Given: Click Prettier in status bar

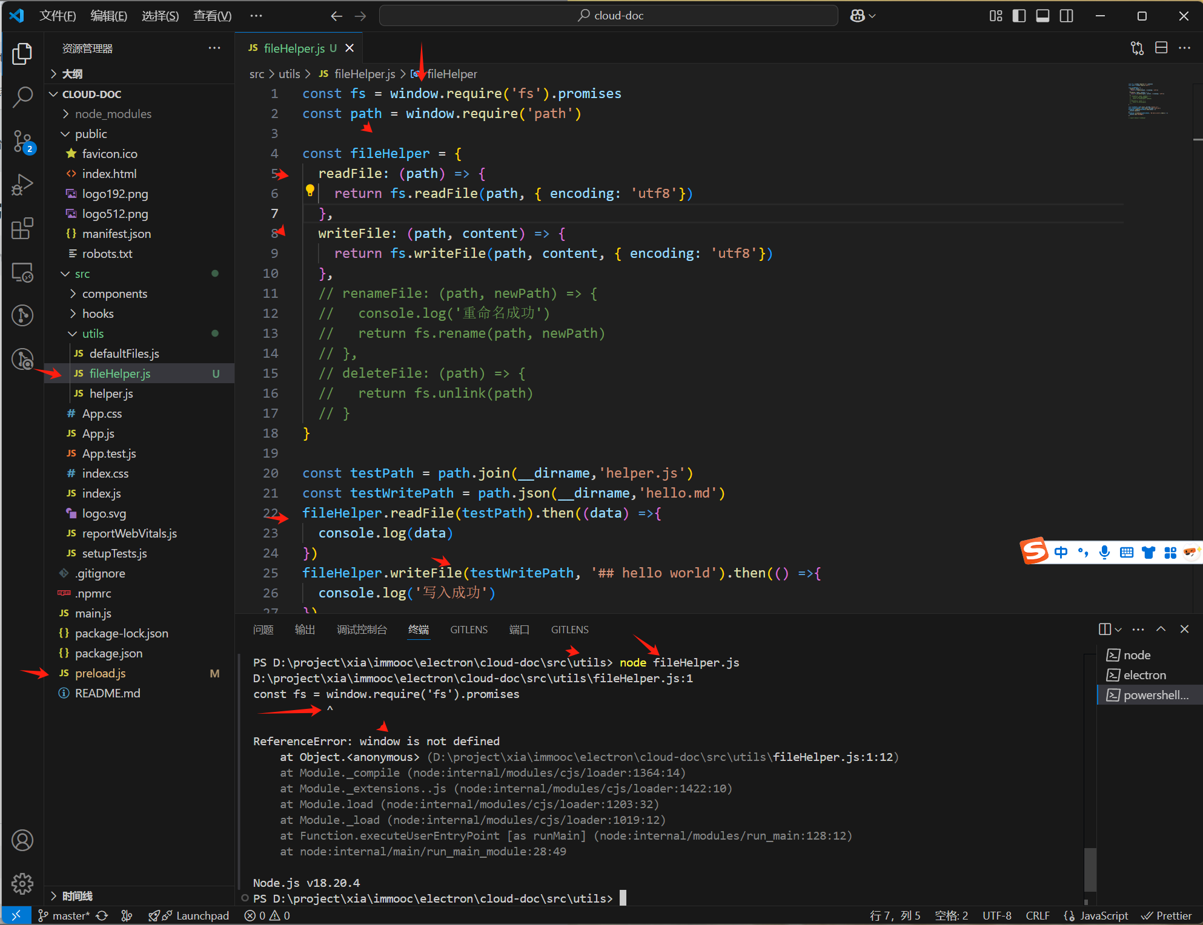Looking at the screenshot, I should pos(1167,915).
